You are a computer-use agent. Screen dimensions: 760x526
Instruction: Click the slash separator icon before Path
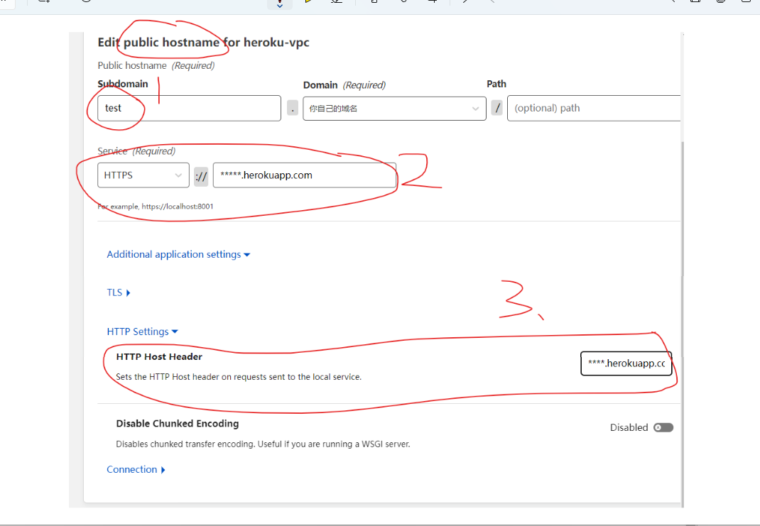(x=498, y=109)
